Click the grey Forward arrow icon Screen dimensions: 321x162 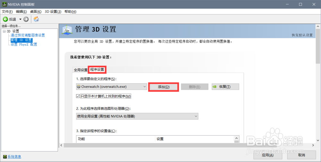(26, 19)
